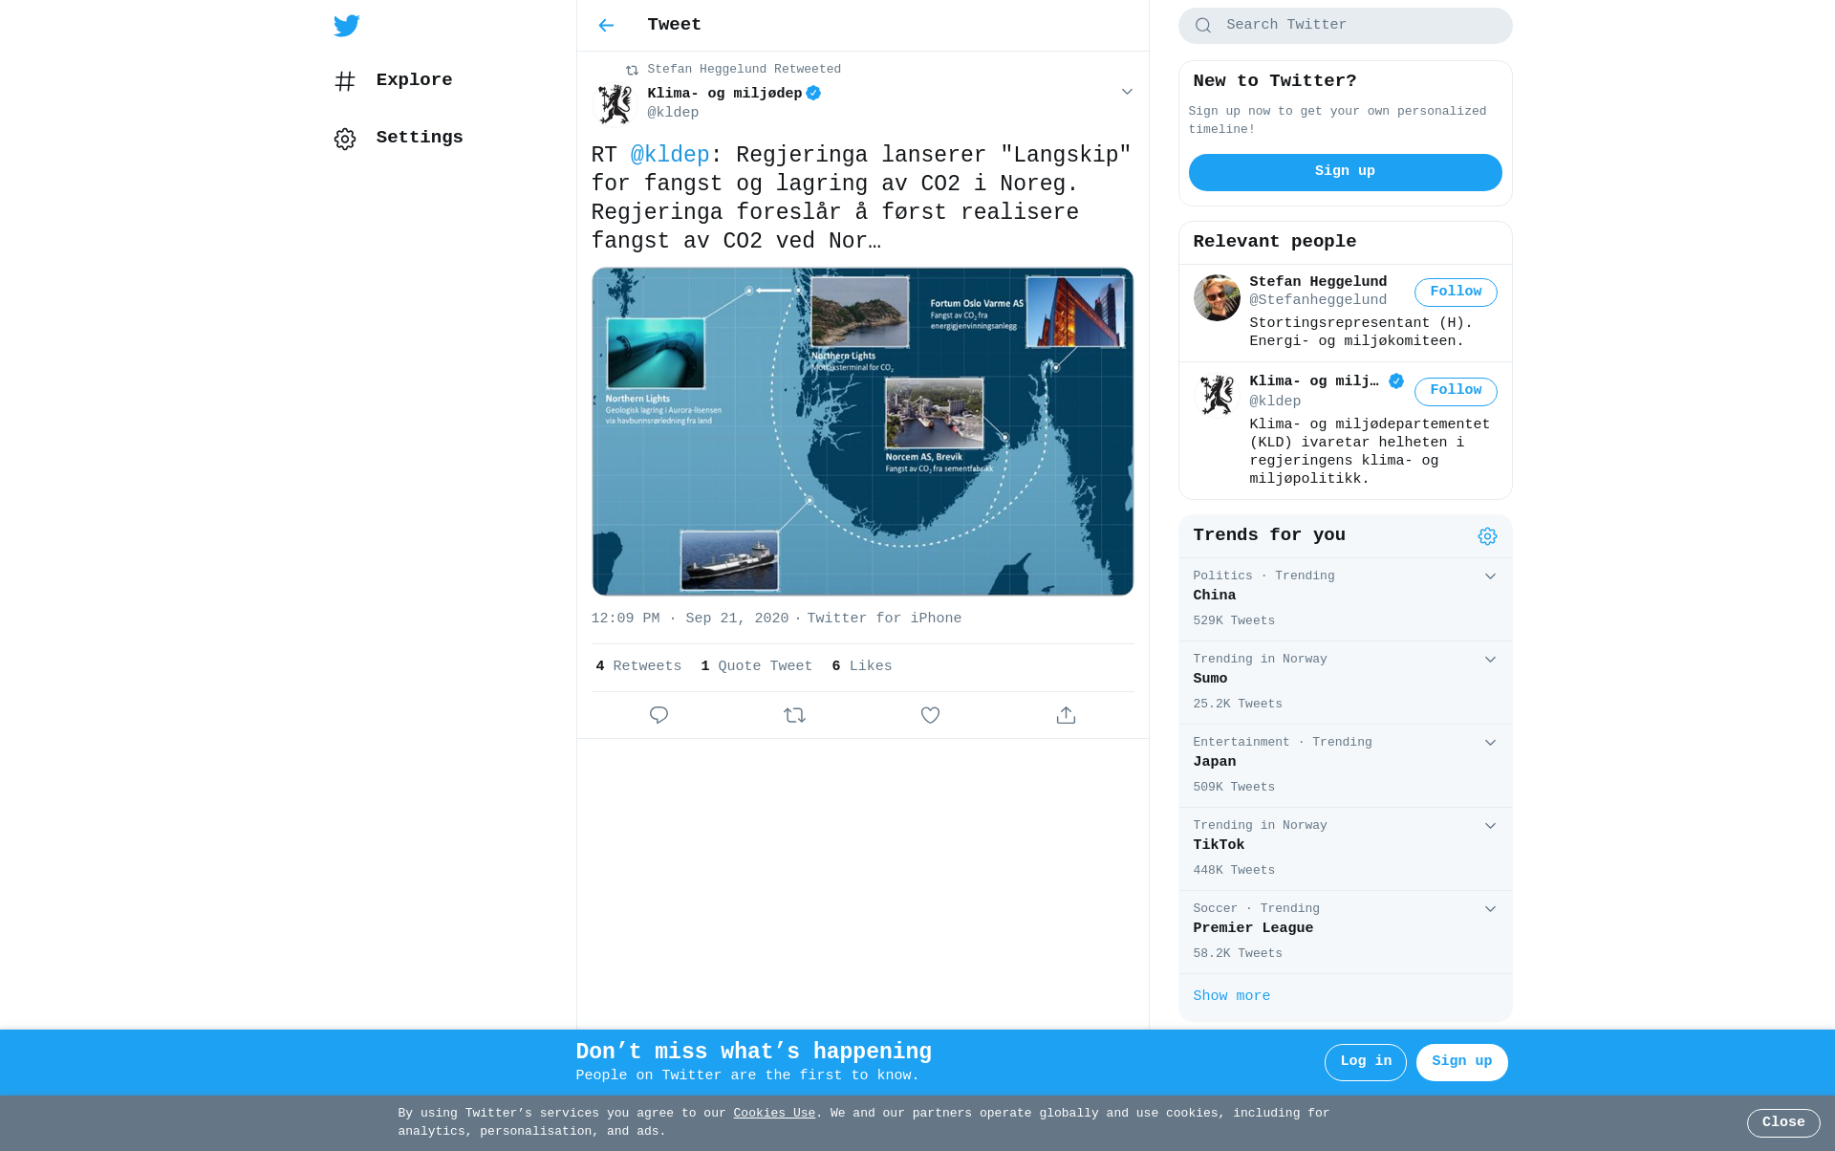This screenshot has height=1151, width=1835.
Task: Click Stefan Heggelund Retweeted label
Action: click(744, 70)
